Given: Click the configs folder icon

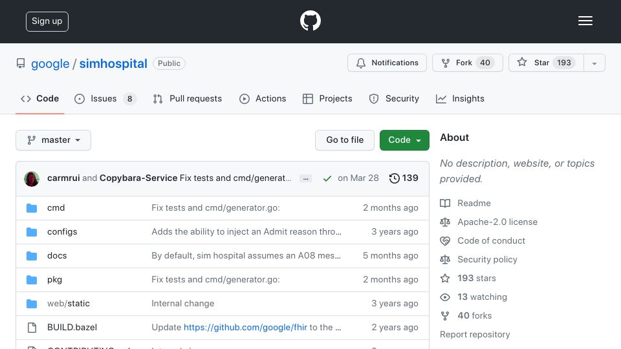Looking at the screenshot, I should pyautogui.click(x=32, y=232).
